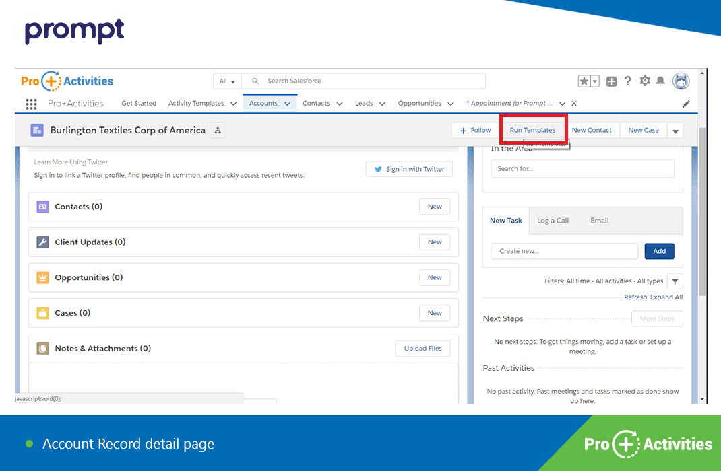Click Follow on the account record
This screenshot has height=471, width=721.
click(474, 130)
